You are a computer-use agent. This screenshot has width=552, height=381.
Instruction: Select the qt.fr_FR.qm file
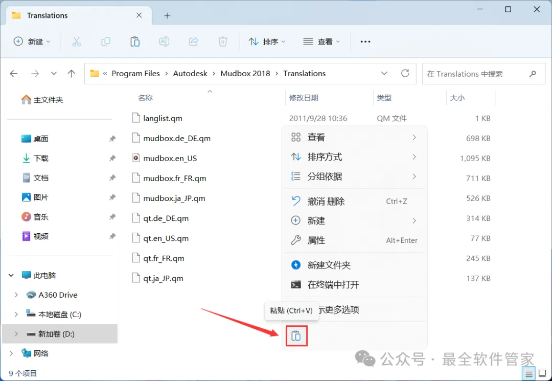point(158,258)
